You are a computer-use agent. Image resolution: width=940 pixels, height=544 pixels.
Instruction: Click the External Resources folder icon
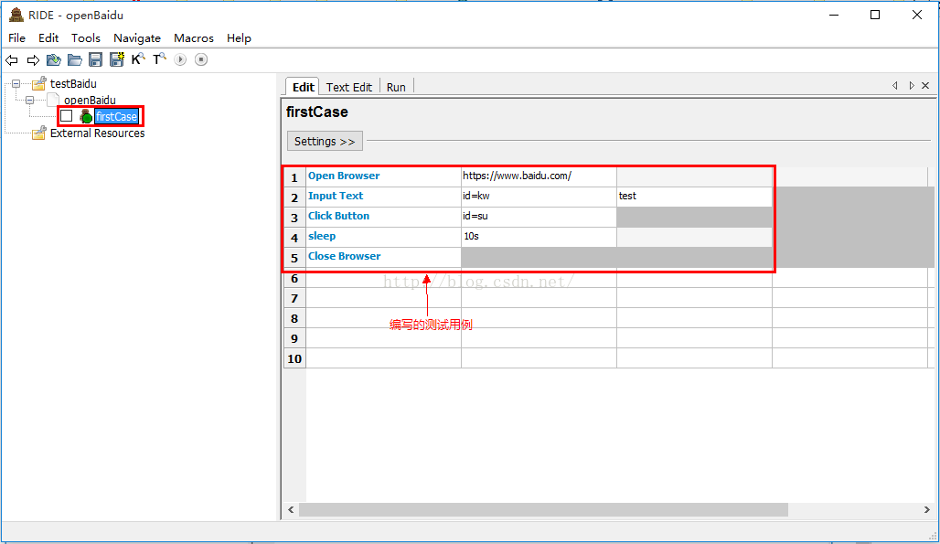click(39, 133)
